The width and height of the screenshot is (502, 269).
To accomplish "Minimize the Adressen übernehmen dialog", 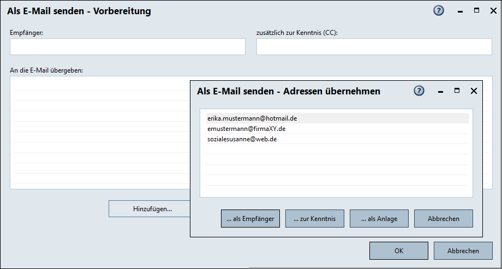I will pyautogui.click(x=440, y=92).
